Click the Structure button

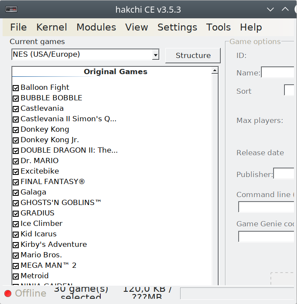(193, 55)
